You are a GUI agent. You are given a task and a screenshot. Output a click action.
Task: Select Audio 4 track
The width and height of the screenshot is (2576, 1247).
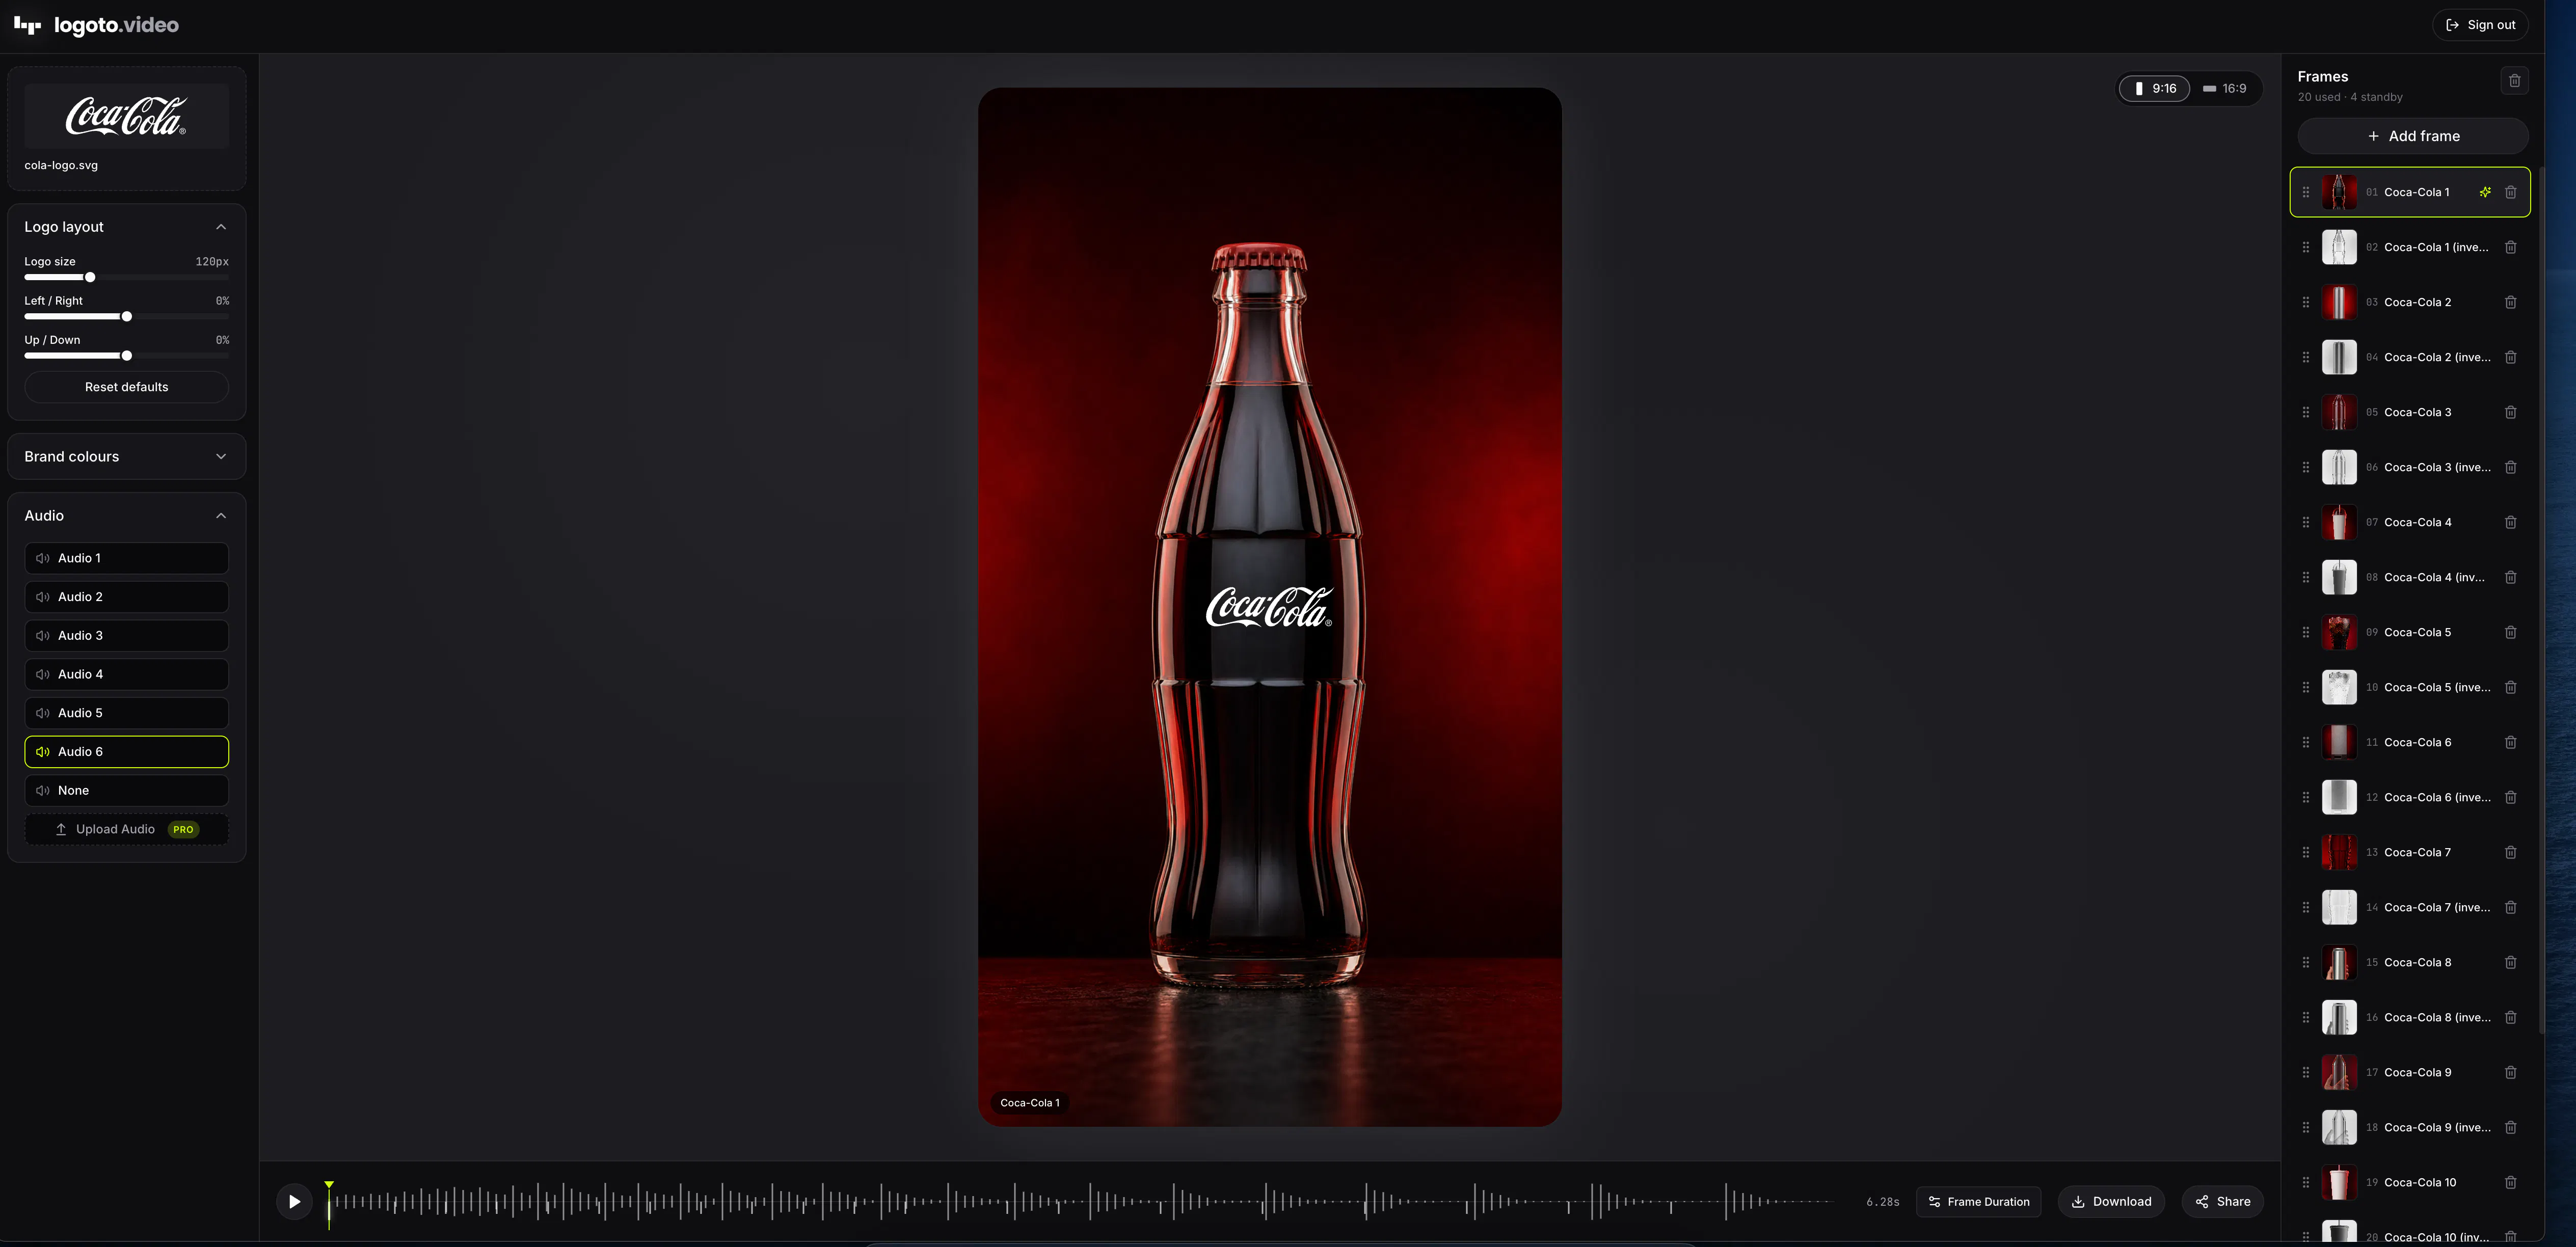point(126,674)
